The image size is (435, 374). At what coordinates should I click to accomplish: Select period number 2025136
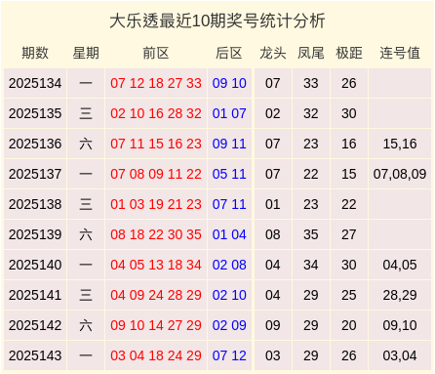[35, 144]
